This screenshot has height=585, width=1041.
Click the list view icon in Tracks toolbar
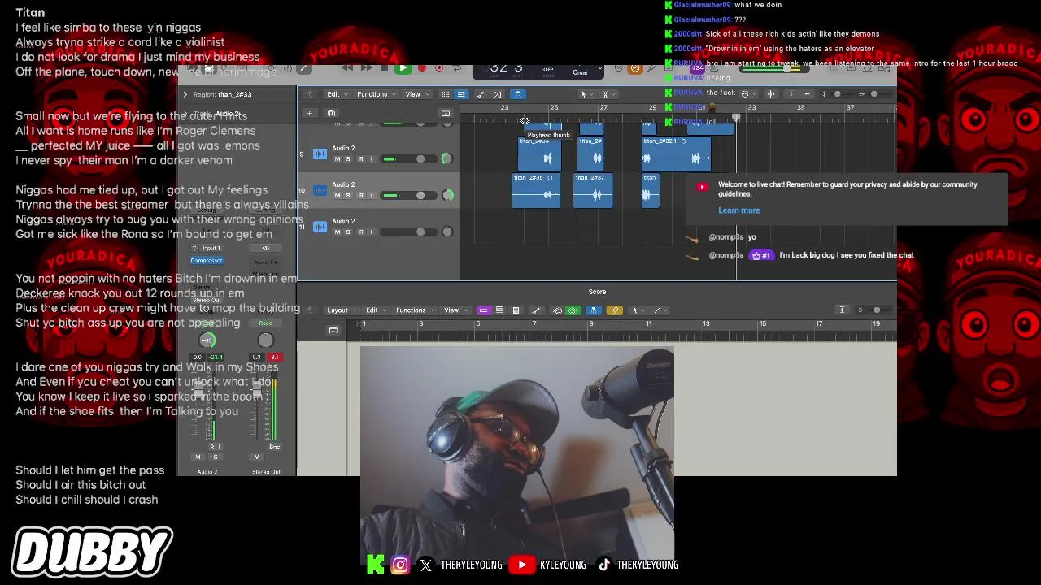click(445, 94)
